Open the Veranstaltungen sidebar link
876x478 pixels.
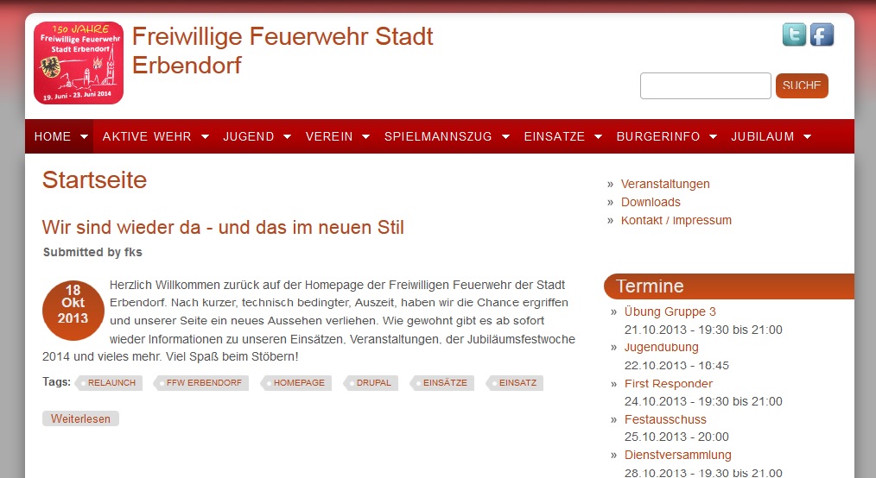pos(665,184)
